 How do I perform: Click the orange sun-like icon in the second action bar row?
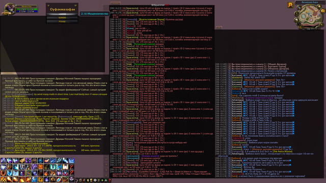(41, 167)
